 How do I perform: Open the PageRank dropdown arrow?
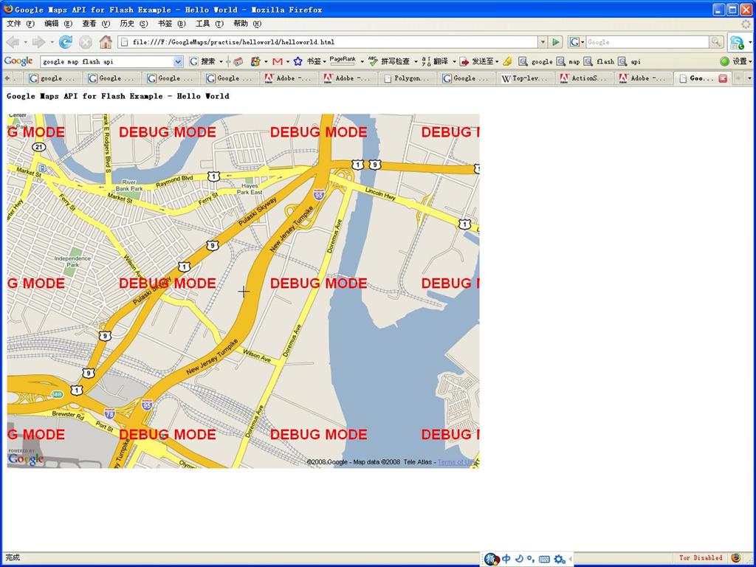[362, 61]
